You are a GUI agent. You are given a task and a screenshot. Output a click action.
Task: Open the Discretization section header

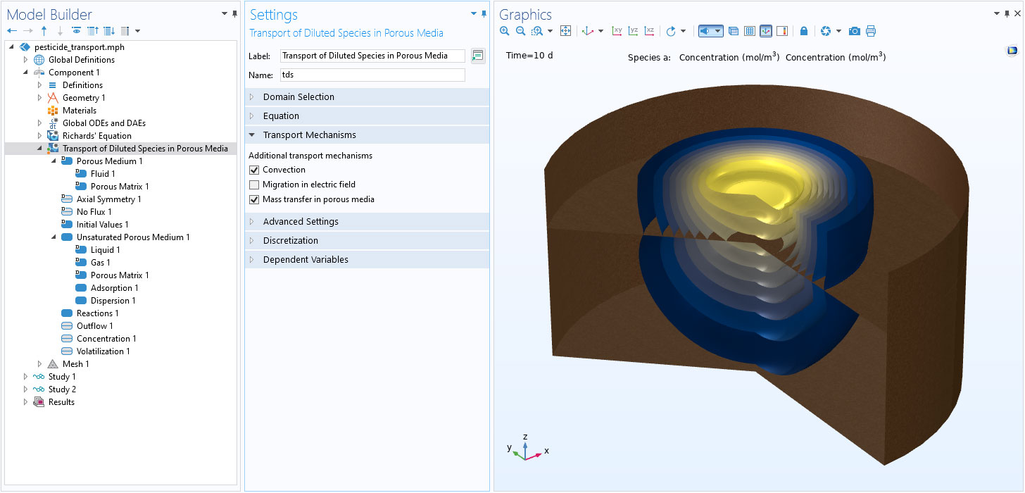[x=290, y=241]
